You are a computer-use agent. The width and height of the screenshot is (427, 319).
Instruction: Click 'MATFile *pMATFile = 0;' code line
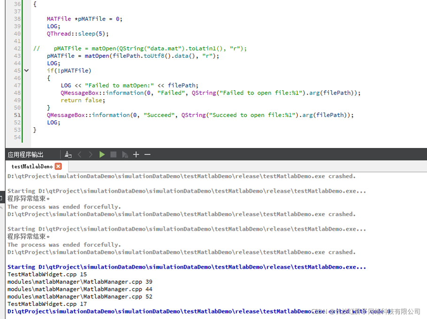85,19
